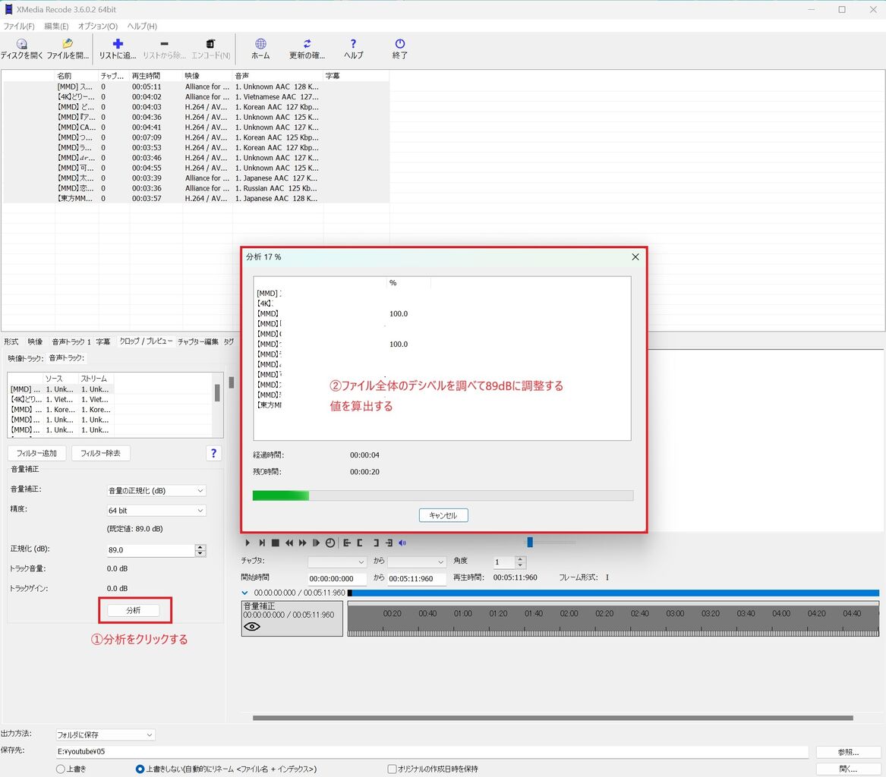This screenshot has height=777, width=886.
Task: Click the 02:00 mark on timeline ruler
Action: point(569,613)
